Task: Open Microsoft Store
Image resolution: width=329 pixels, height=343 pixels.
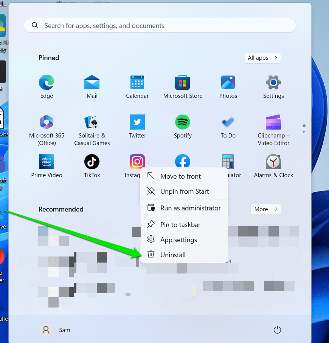Action: [182, 82]
